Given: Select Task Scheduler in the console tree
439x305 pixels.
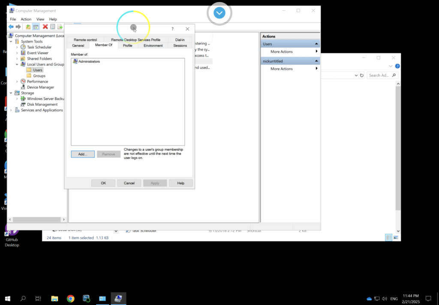Looking at the screenshot, I should coord(39,47).
